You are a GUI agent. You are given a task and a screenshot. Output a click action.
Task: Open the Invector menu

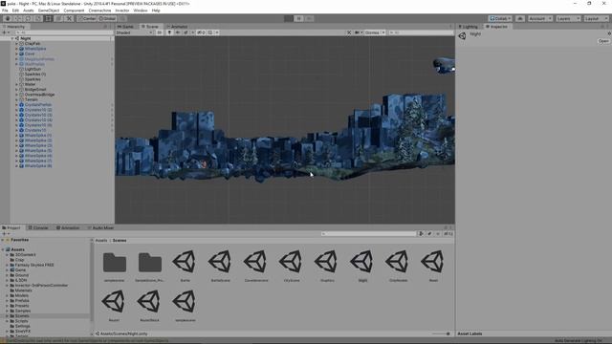click(122, 11)
